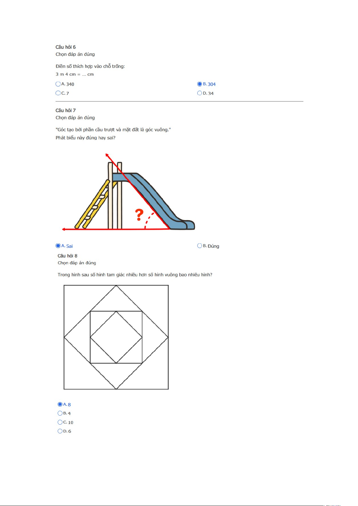Click the question 8 text about hình tam giác
This screenshot has width=358, height=506.
[x=135, y=275]
